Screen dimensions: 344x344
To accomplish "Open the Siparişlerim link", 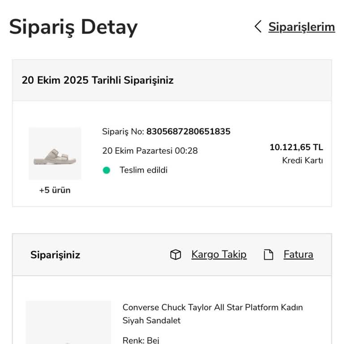I will (301, 27).
